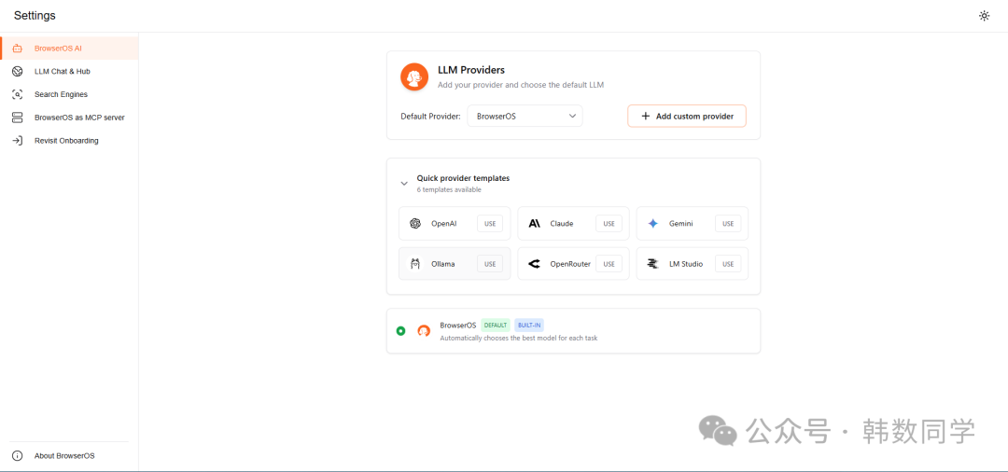
Task: Click the DEFAULT badge on BrowserOS
Action: tap(495, 325)
